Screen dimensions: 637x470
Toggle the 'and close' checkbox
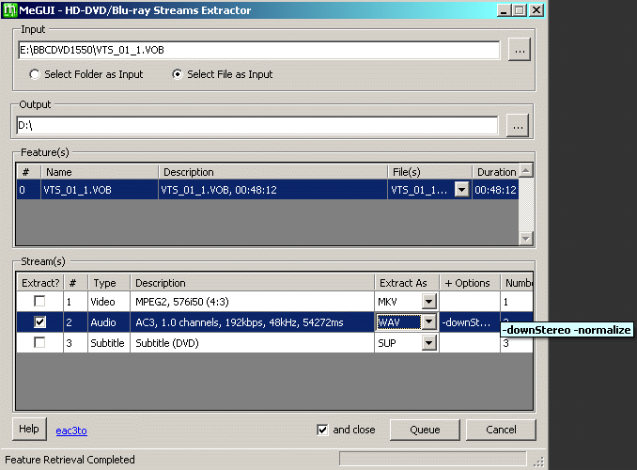coord(322,430)
